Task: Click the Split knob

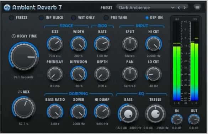Action: (130, 44)
